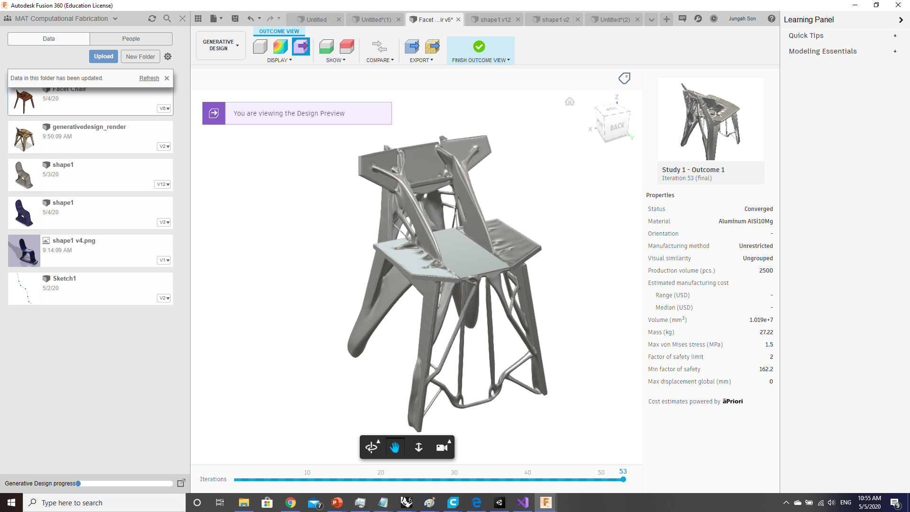Click the Windows search box on the taskbar
Viewport: 910px width, 512px height.
tap(104, 503)
